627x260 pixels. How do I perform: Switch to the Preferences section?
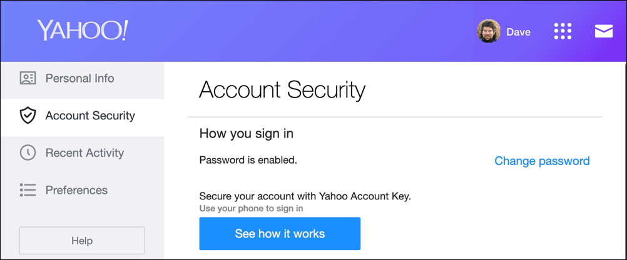[x=76, y=190]
